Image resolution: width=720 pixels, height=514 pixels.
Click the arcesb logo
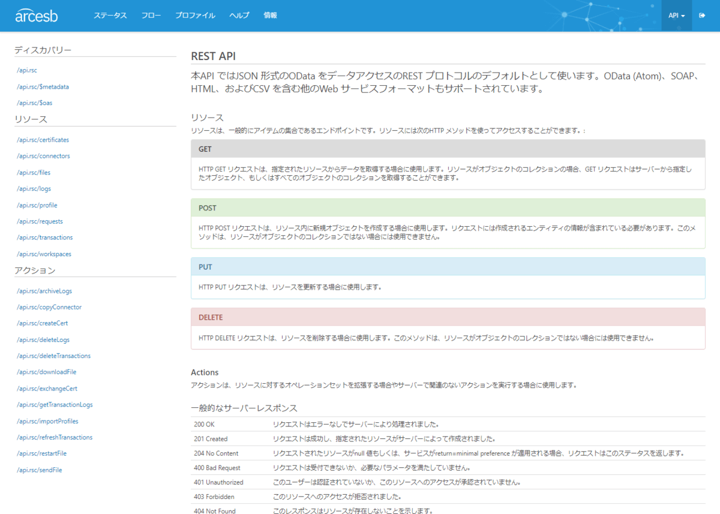(37, 16)
